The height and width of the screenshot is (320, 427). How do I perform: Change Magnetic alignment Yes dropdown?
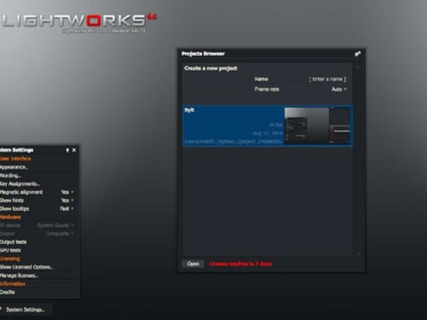click(x=67, y=192)
